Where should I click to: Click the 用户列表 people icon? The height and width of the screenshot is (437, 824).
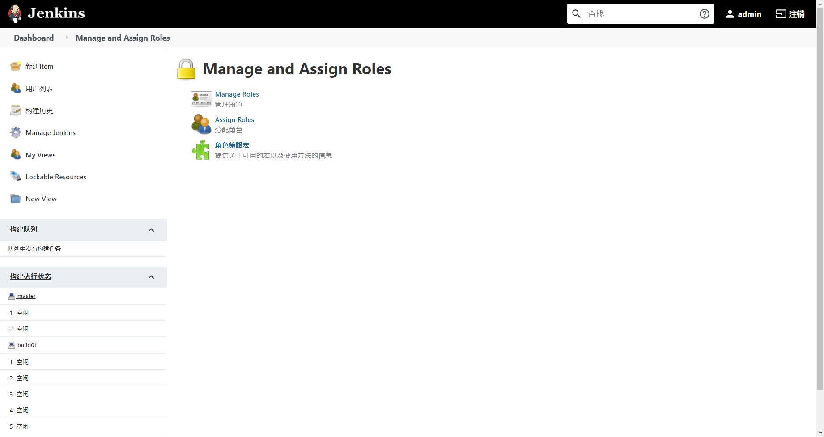point(16,88)
